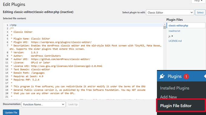206x115 pixels.
Task: Click the Plugins update count badge
Action: 186,76
